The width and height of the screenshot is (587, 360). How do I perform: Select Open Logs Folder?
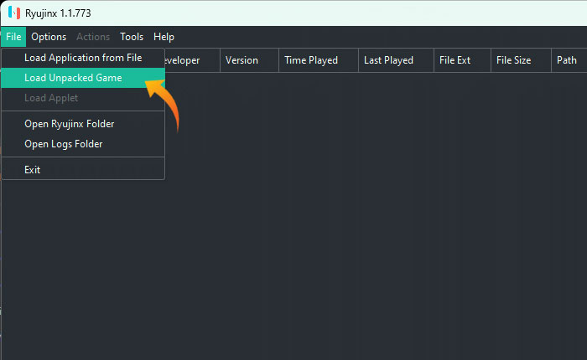(x=64, y=144)
